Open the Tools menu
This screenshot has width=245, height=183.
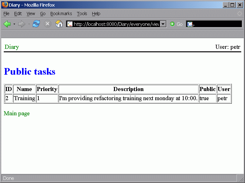pos(82,14)
